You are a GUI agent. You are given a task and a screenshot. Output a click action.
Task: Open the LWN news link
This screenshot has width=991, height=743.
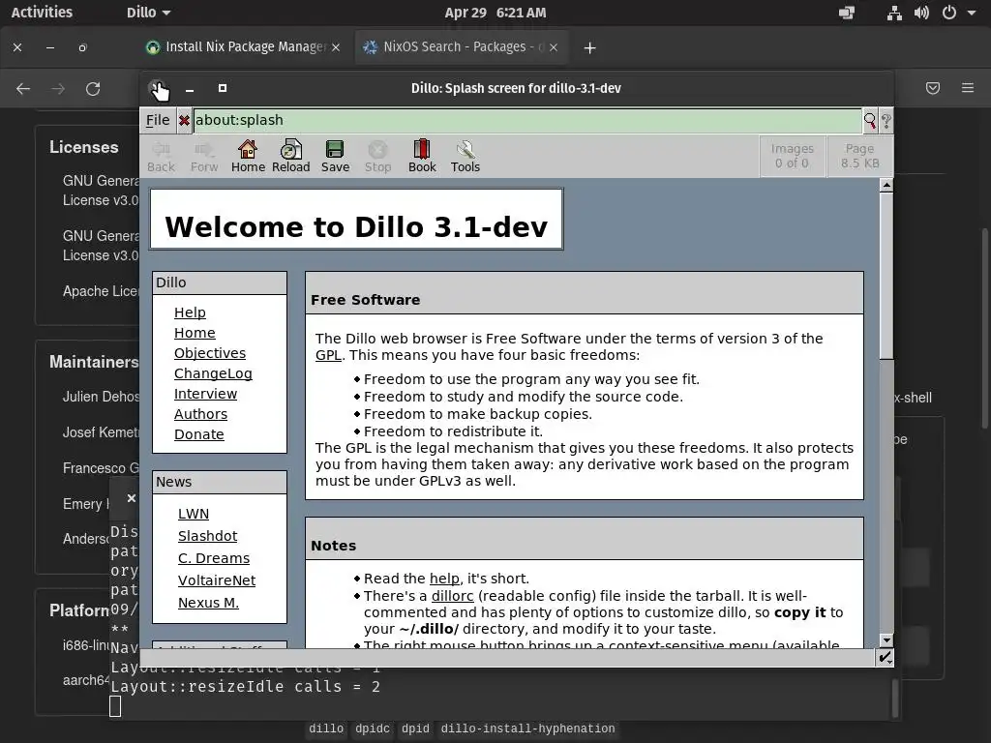click(194, 514)
